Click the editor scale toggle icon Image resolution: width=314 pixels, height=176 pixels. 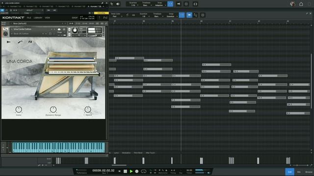(x=128, y=15)
